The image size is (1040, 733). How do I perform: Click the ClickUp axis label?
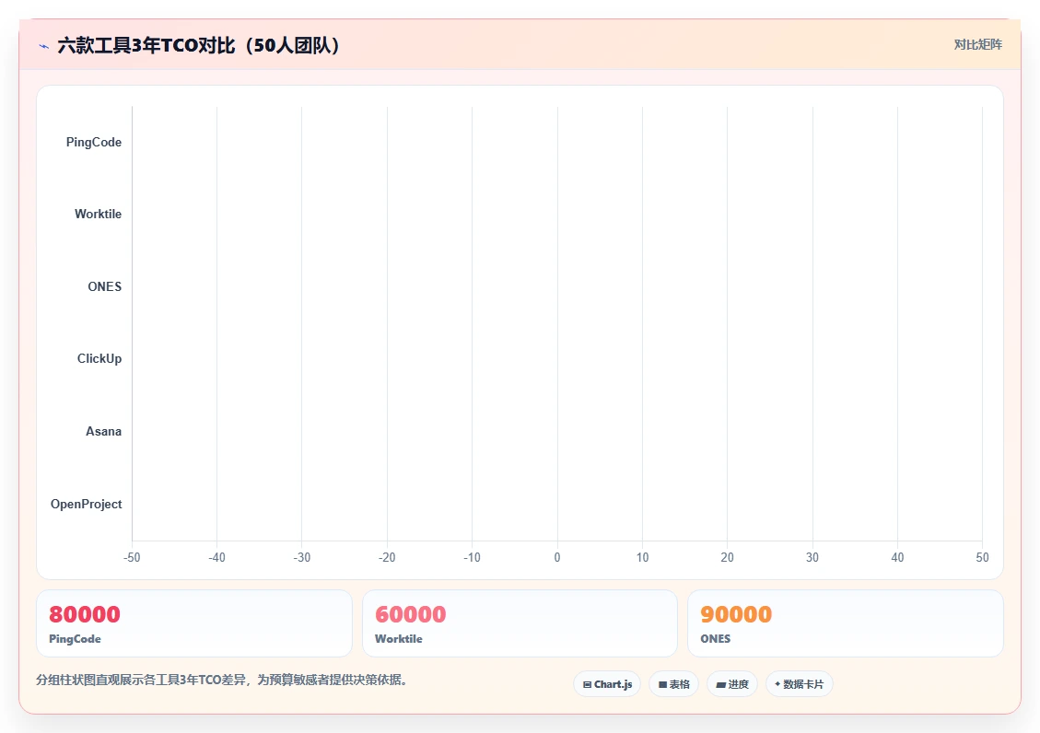[x=99, y=358]
